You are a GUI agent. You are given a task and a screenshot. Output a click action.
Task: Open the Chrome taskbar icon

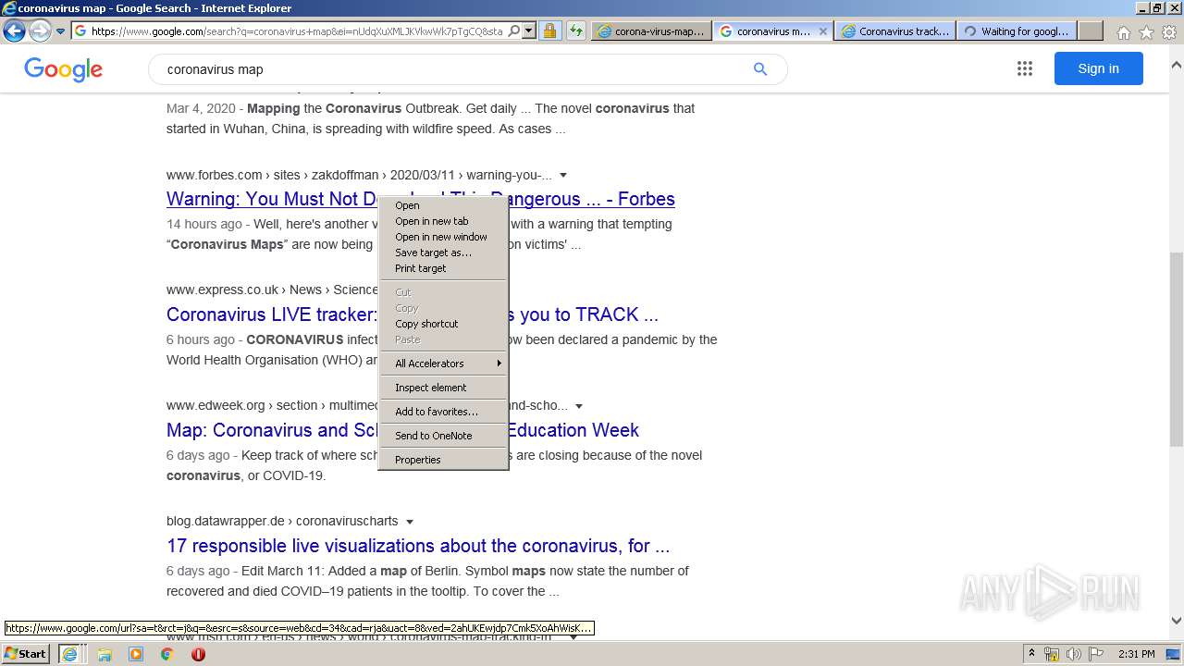(167, 654)
